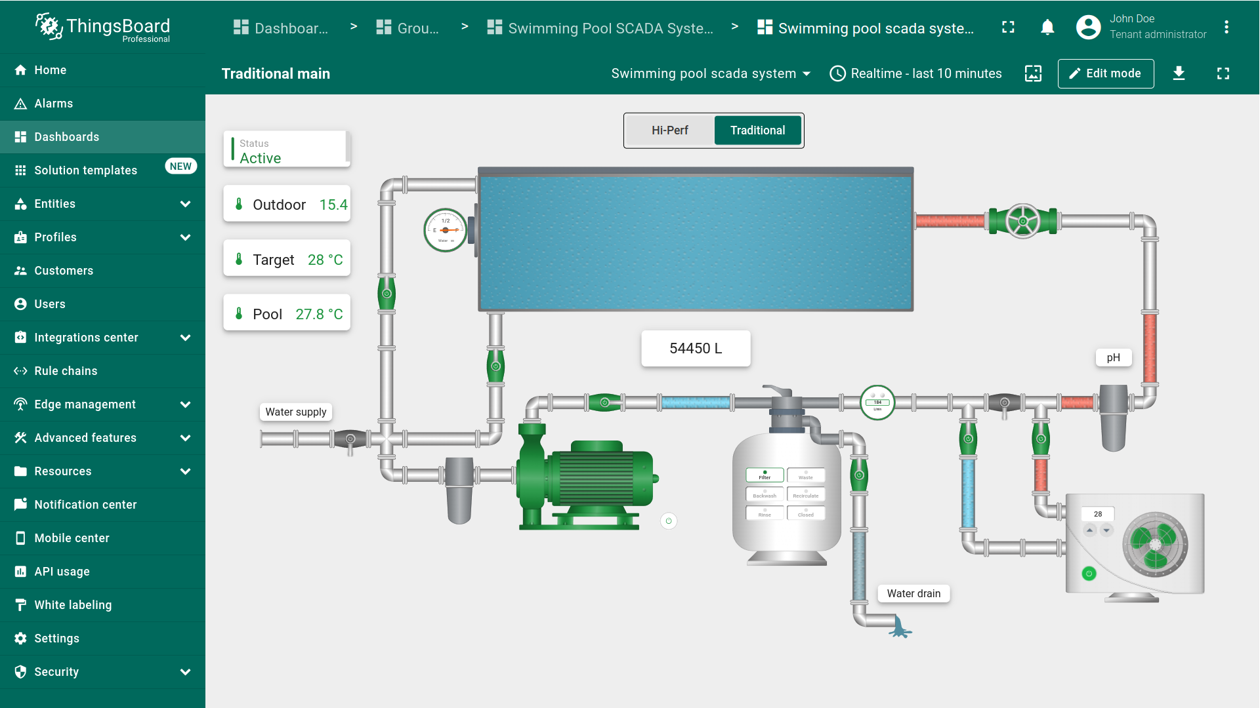
Task: Click the water supply valve
Action: [350, 439]
